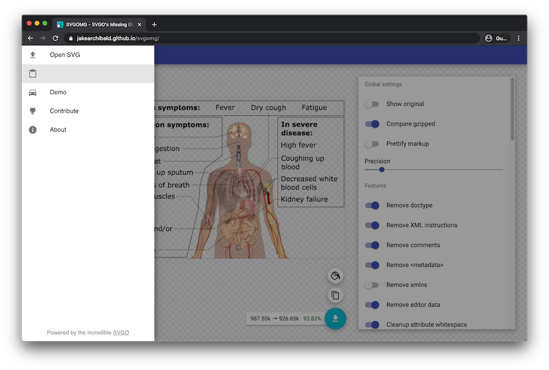549x370 pixels.
Task: Open a new browser tab
Action: (x=154, y=25)
